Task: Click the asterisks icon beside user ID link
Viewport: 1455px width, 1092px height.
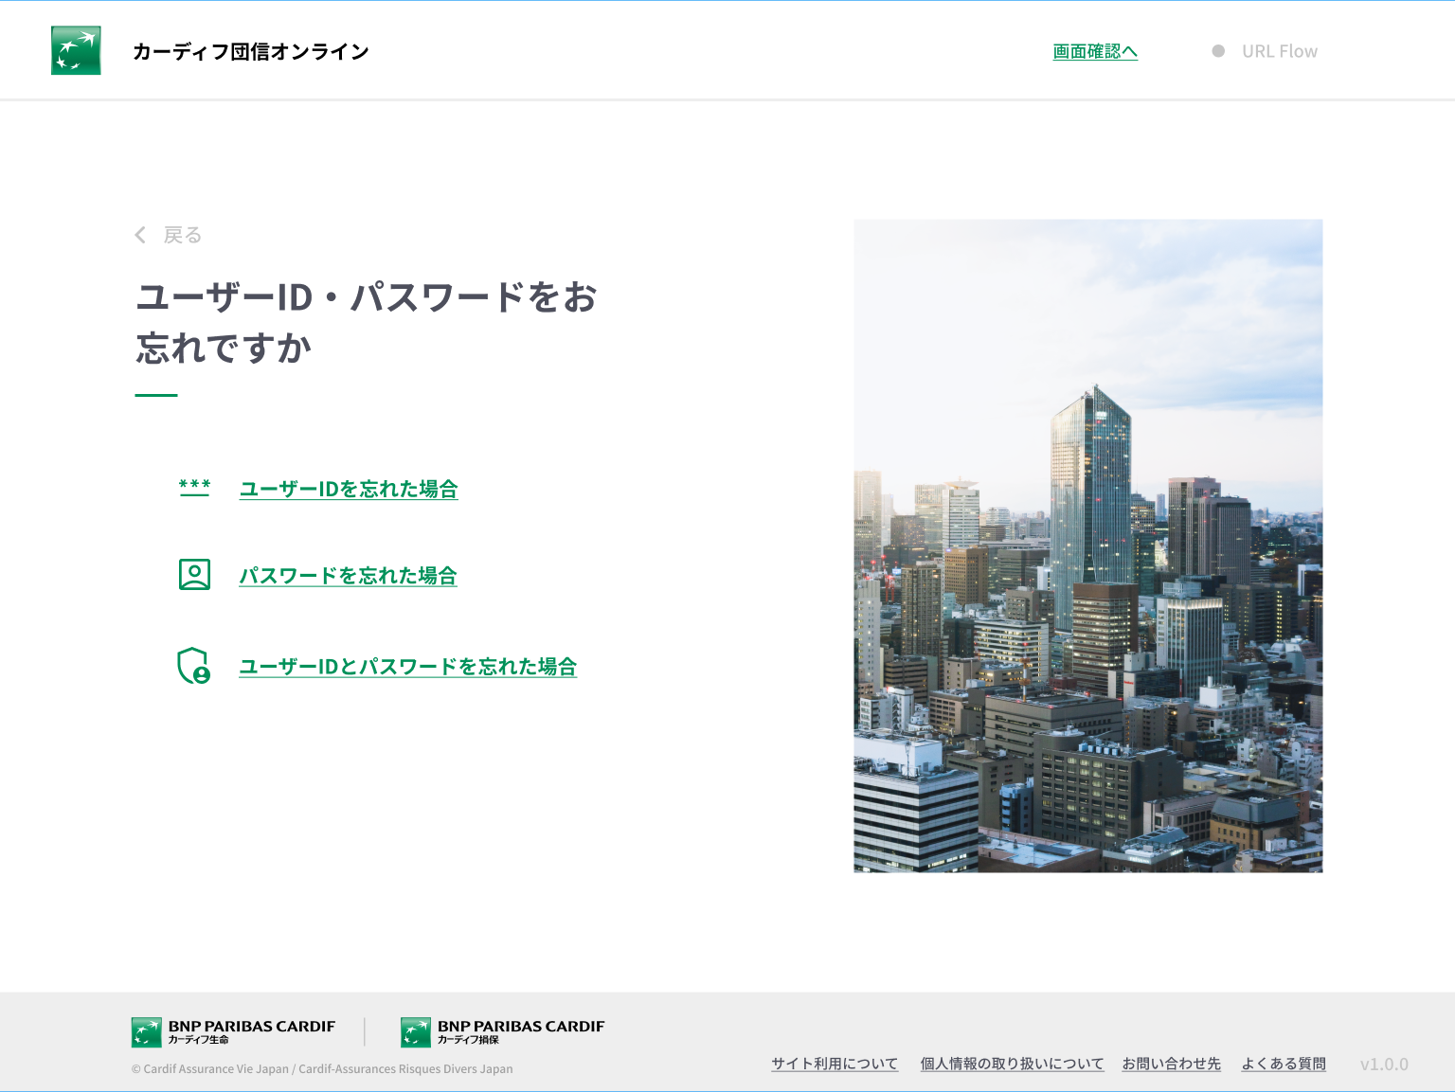Action: click(195, 488)
